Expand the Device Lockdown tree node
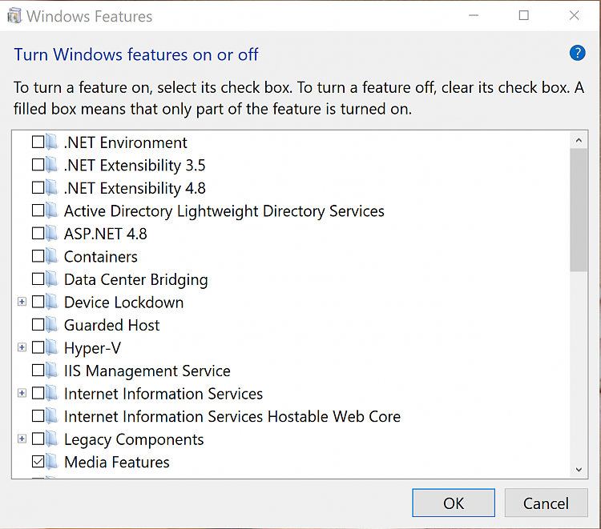 (22, 302)
